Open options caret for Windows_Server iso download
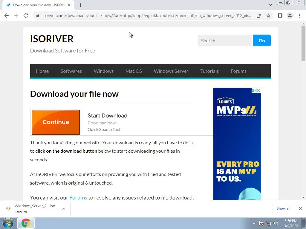 [64, 209]
